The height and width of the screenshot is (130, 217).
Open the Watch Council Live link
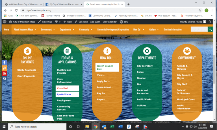coord(107,67)
